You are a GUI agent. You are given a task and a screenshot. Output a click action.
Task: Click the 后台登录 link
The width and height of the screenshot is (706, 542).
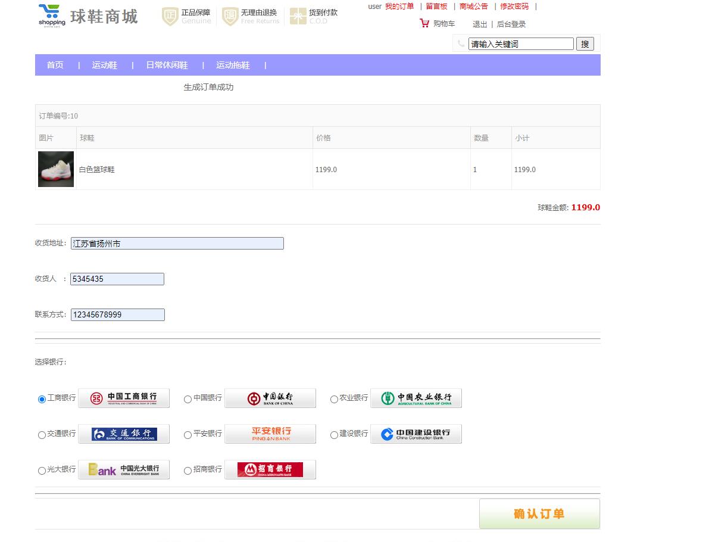tap(510, 24)
